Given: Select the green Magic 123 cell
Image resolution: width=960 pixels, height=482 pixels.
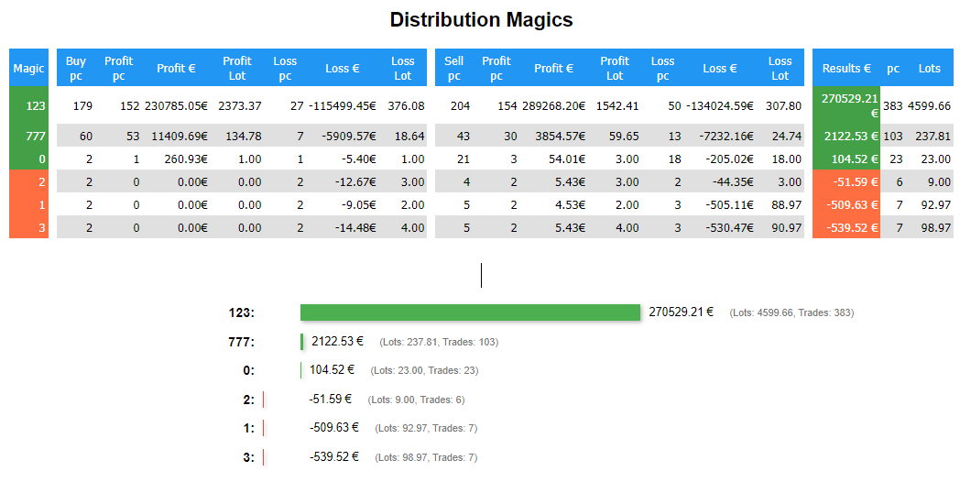Looking at the screenshot, I should [x=28, y=105].
